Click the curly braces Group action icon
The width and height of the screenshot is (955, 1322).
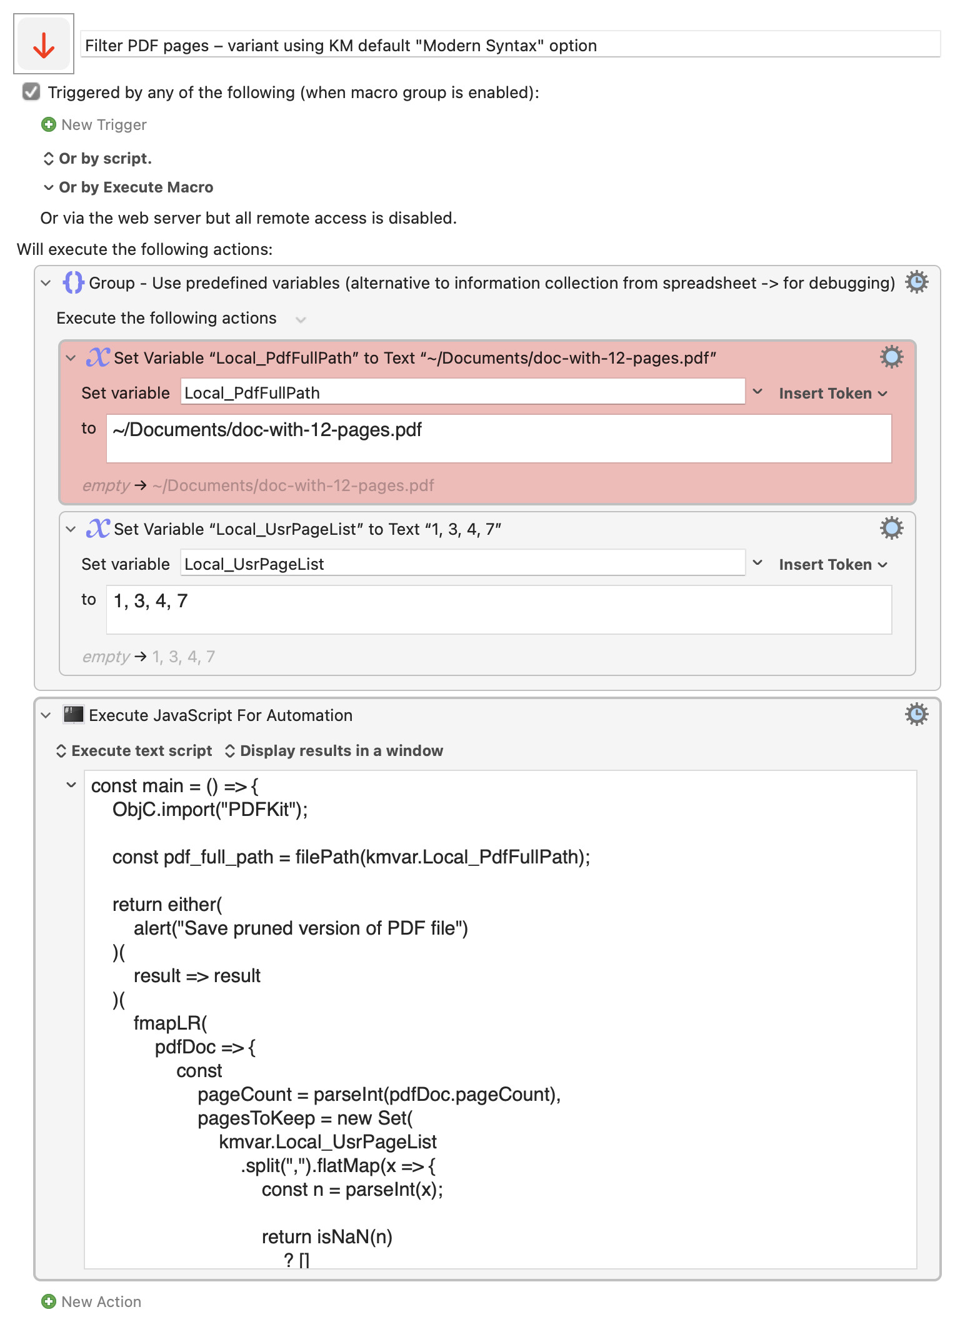click(x=73, y=282)
